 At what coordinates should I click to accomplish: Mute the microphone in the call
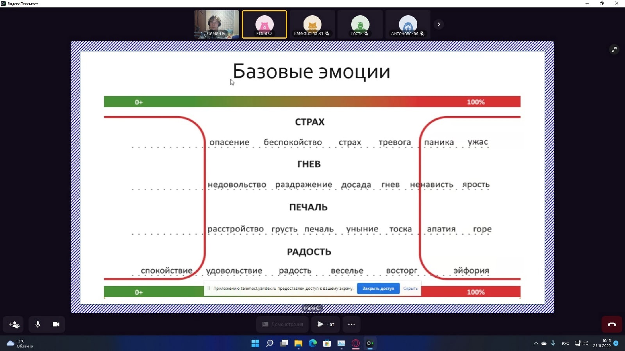pyautogui.click(x=38, y=324)
